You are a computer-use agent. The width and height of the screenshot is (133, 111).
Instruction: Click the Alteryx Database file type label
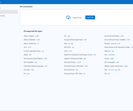(29, 40)
